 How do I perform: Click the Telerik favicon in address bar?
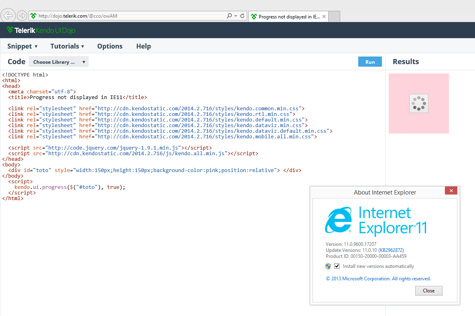point(33,16)
